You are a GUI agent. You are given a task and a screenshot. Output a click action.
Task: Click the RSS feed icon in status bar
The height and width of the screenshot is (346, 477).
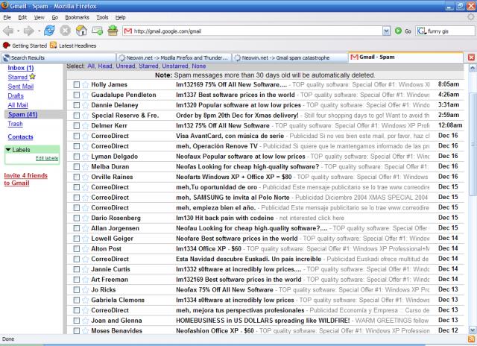[x=471, y=339]
